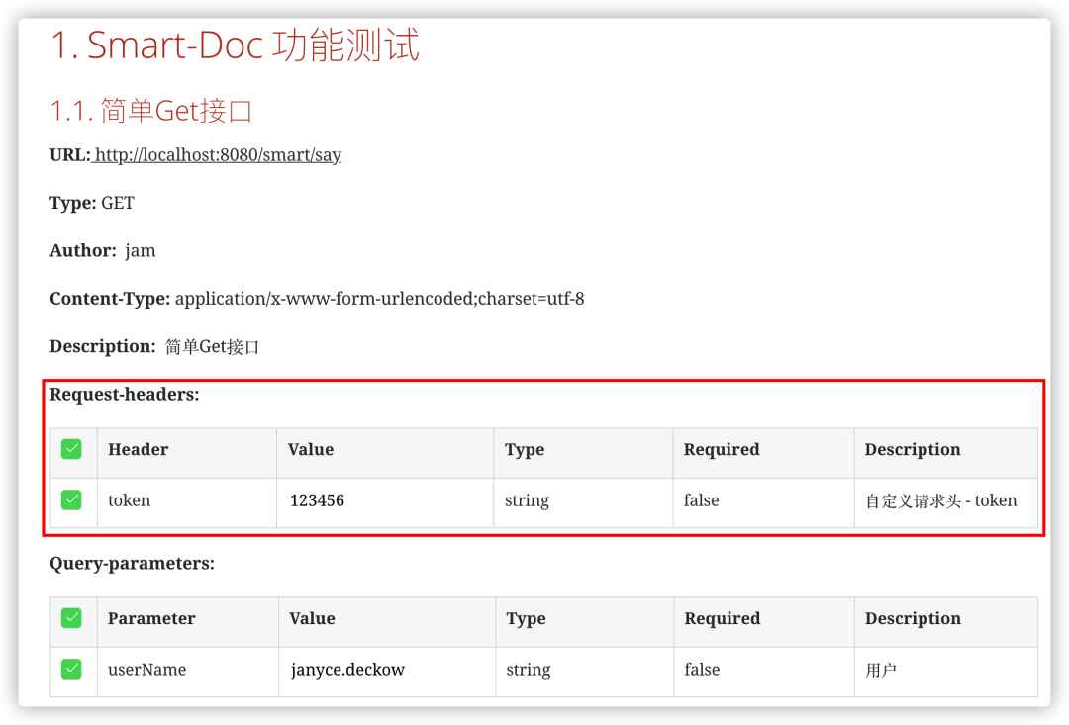Open the localhost:8080/smart/say URL link

[216, 154]
